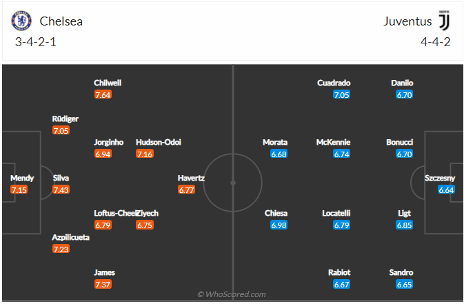Open Bonucci player name label

[x=400, y=142]
